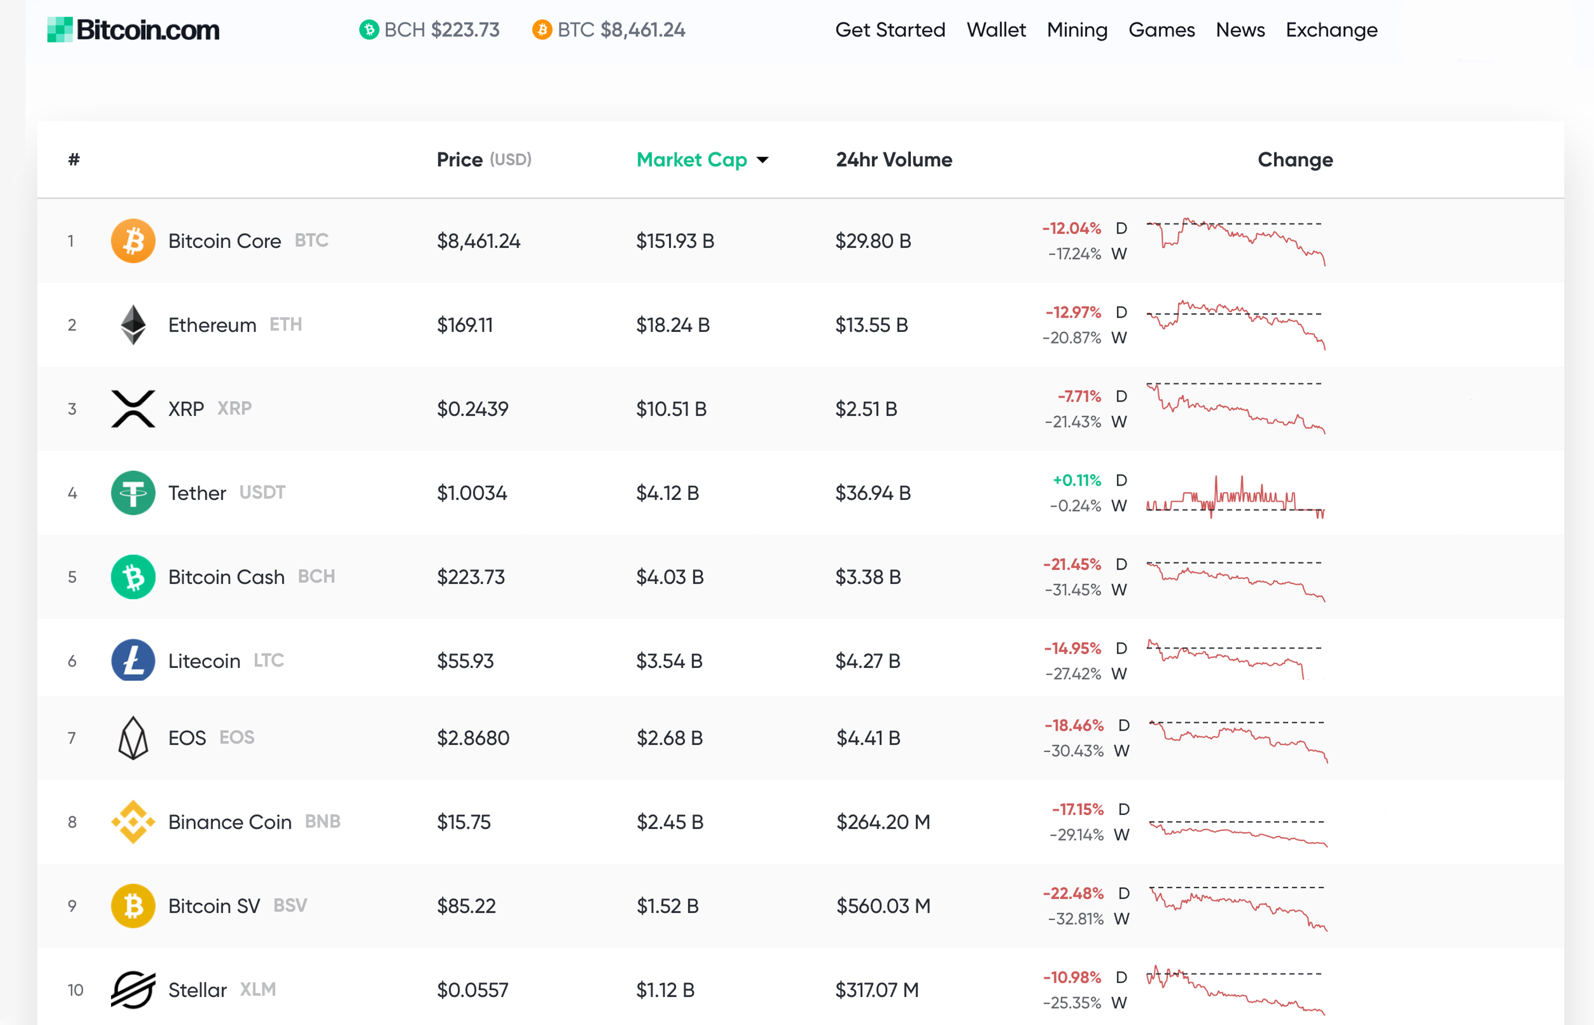The image size is (1594, 1025).
Task: Sort table by Change header
Action: tap(1295, 160)
